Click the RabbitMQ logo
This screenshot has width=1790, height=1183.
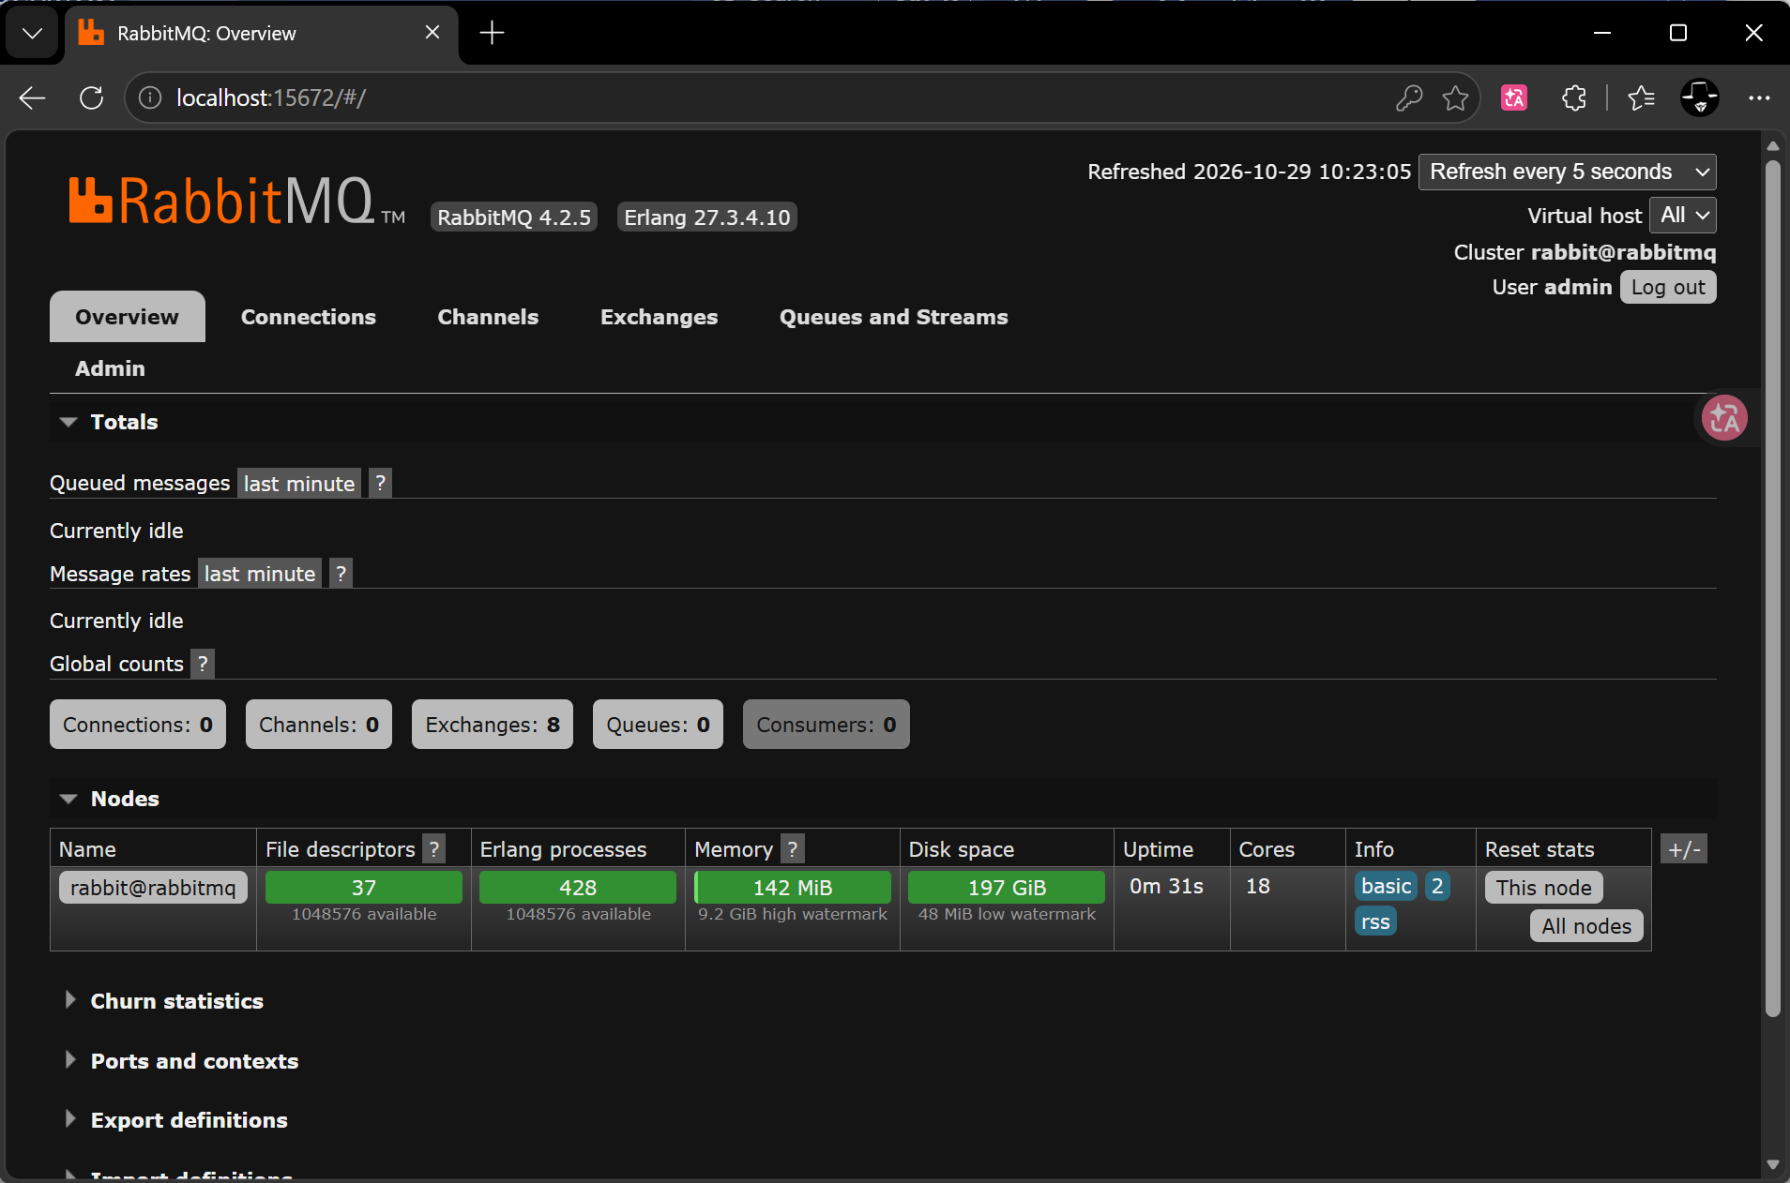[x=237, y=201]
